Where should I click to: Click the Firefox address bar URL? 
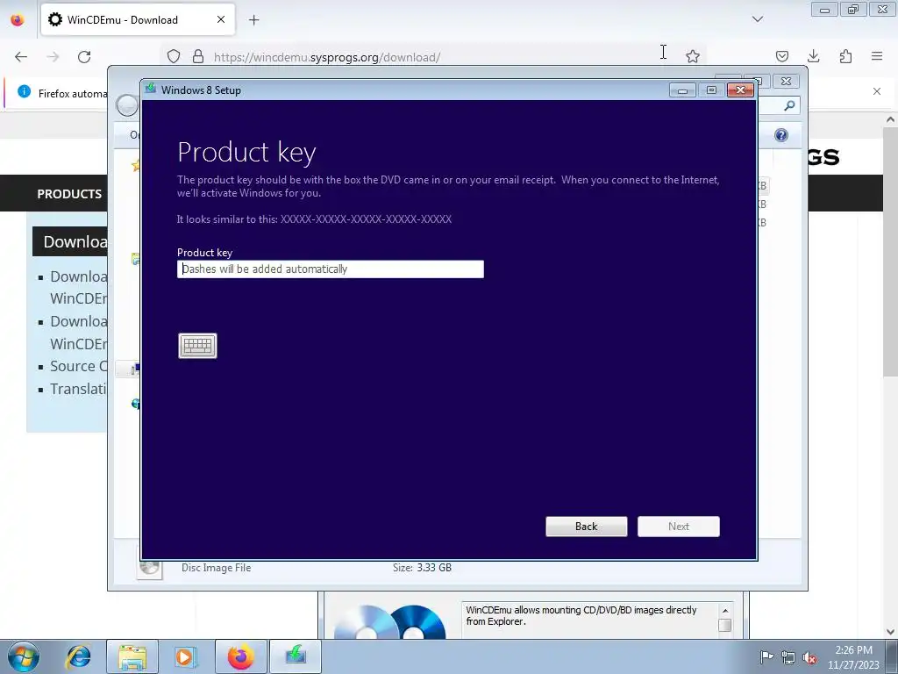coord(327,57)
